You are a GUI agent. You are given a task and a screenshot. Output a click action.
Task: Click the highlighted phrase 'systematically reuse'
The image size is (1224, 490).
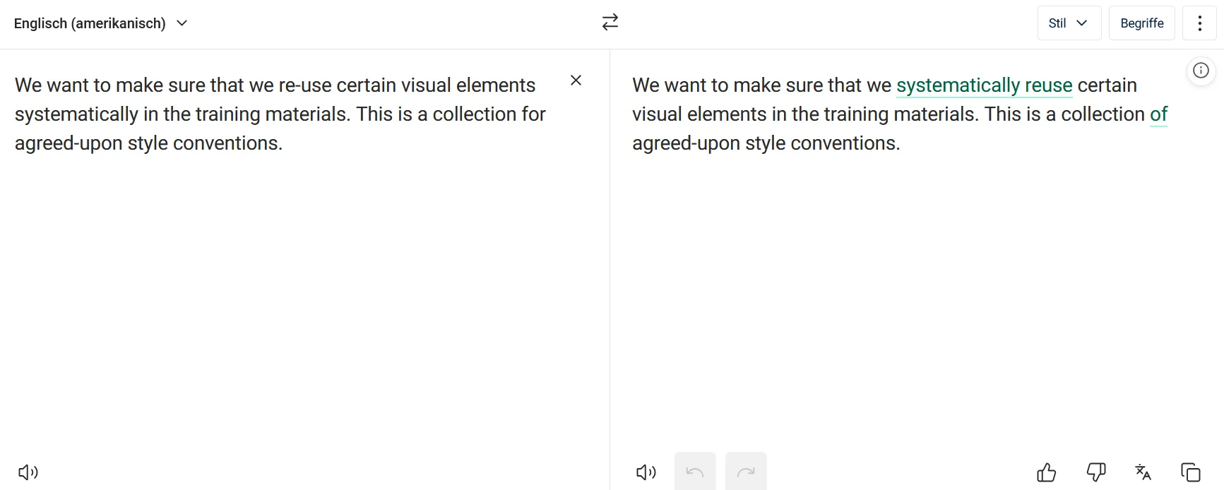[x=985, y=85]
